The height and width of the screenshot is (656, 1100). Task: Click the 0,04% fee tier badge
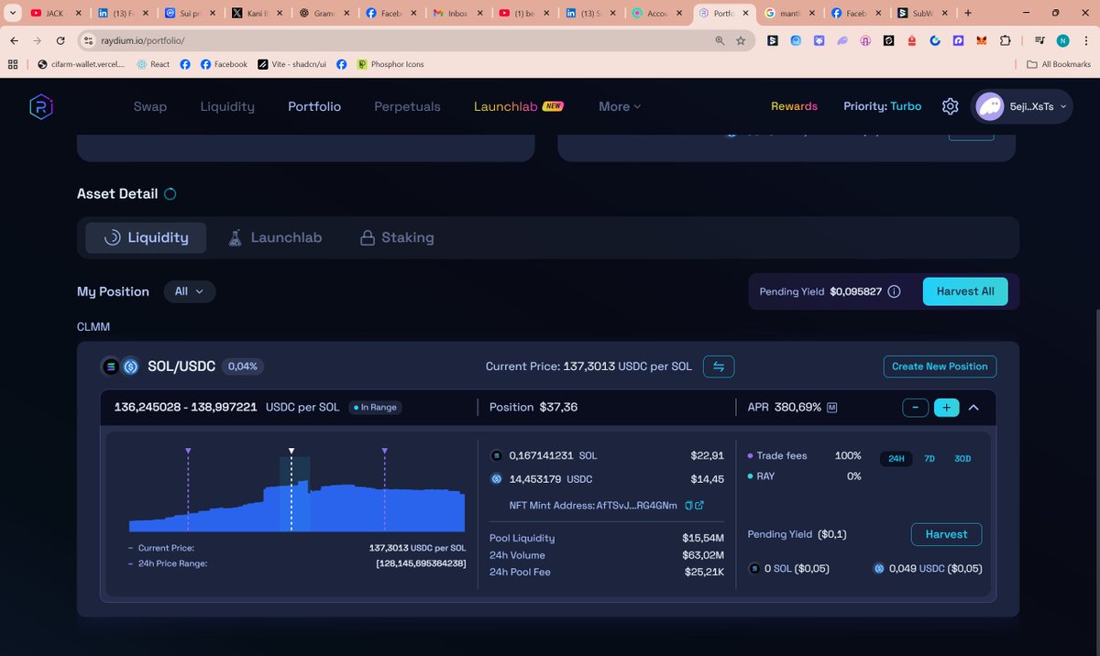tap(243, 366)
